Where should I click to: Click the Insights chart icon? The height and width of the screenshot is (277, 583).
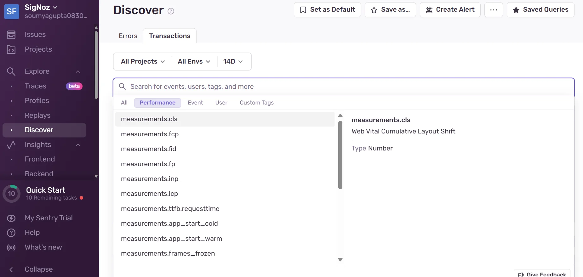click(11, 145)
